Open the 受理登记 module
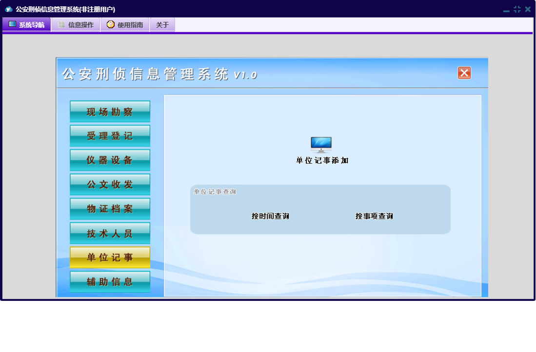This screenshot has width=536, height=352. pos(110,136)
